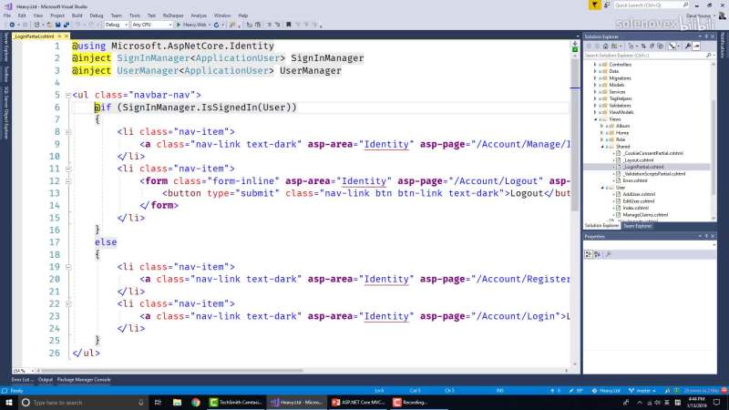Pin the _LoginPartial.cshtml tab
Viewport: 729px width, 410px height.
pyautogui.click(x=59, y=36)
